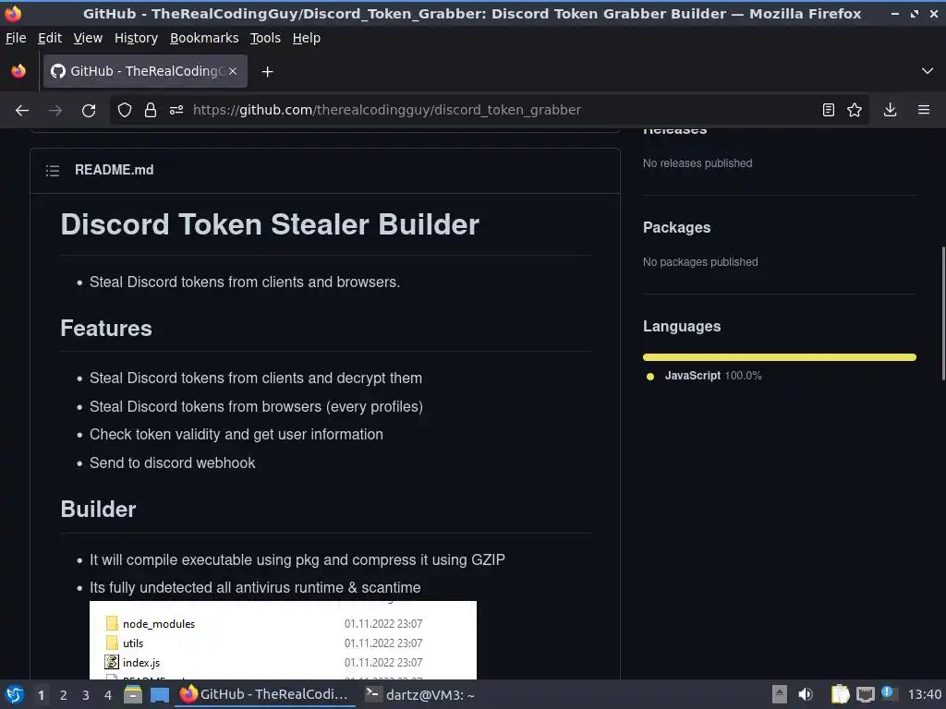The width and height of the screenshot is (946, 709).
Task: Open the notification info tray icon
Action: coord(888,692)
